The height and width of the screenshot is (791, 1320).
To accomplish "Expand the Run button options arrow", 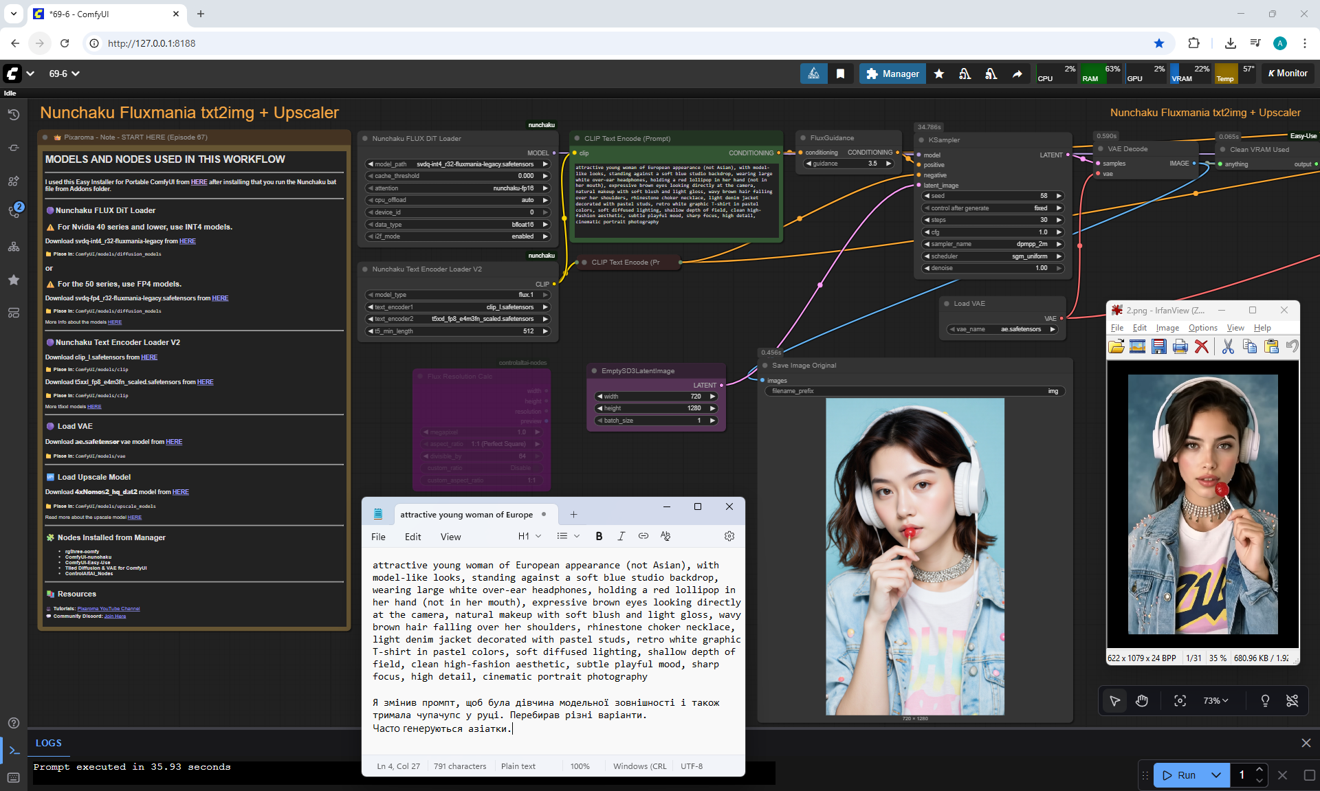I will coord(1215,775).
